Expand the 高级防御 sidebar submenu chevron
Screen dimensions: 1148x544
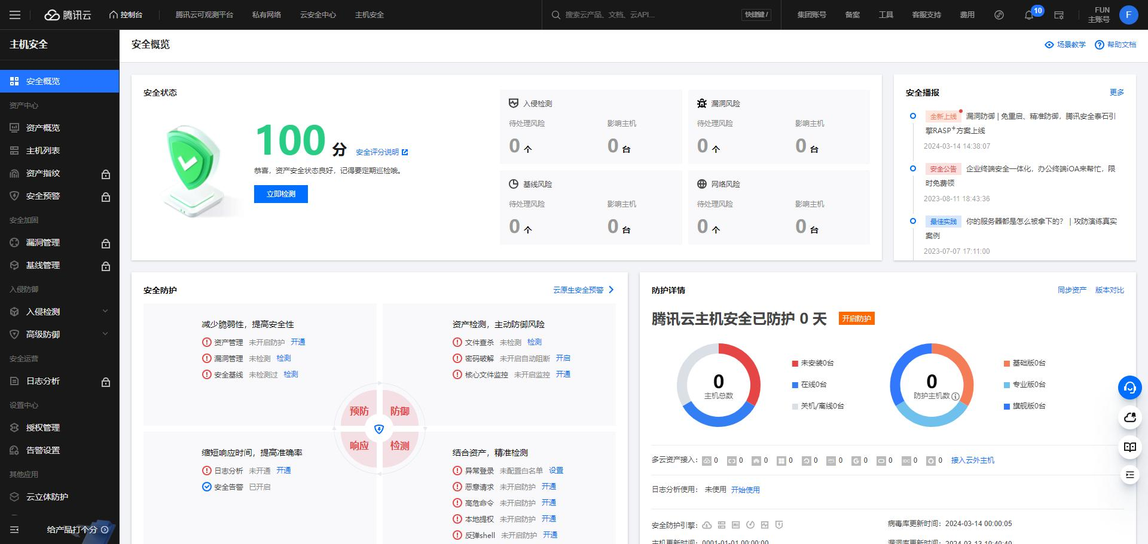click(x=105, y=334)
